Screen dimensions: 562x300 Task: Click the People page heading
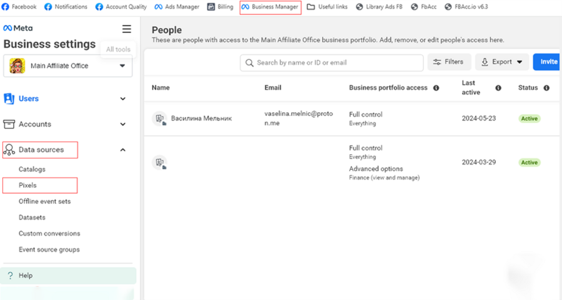coord(167,30)
